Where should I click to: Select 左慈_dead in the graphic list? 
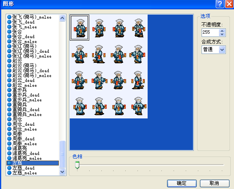[23, 168]
